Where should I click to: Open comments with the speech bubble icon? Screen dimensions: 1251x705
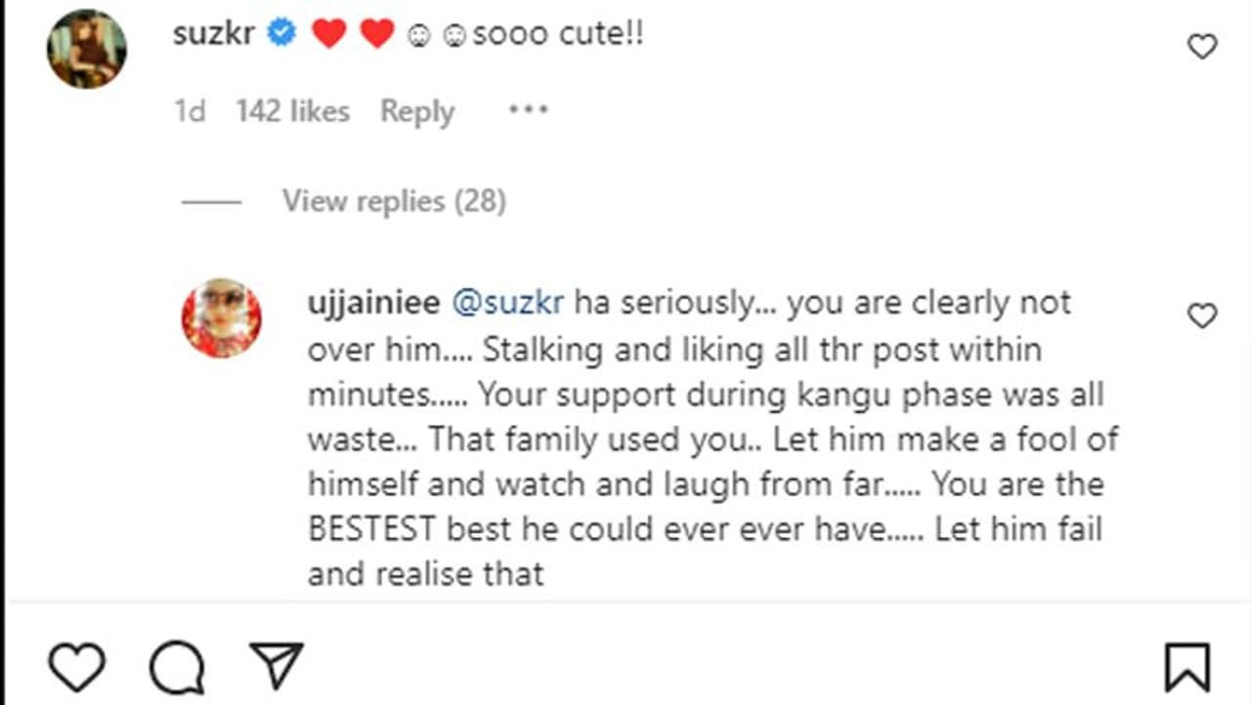tap(177, 669)
